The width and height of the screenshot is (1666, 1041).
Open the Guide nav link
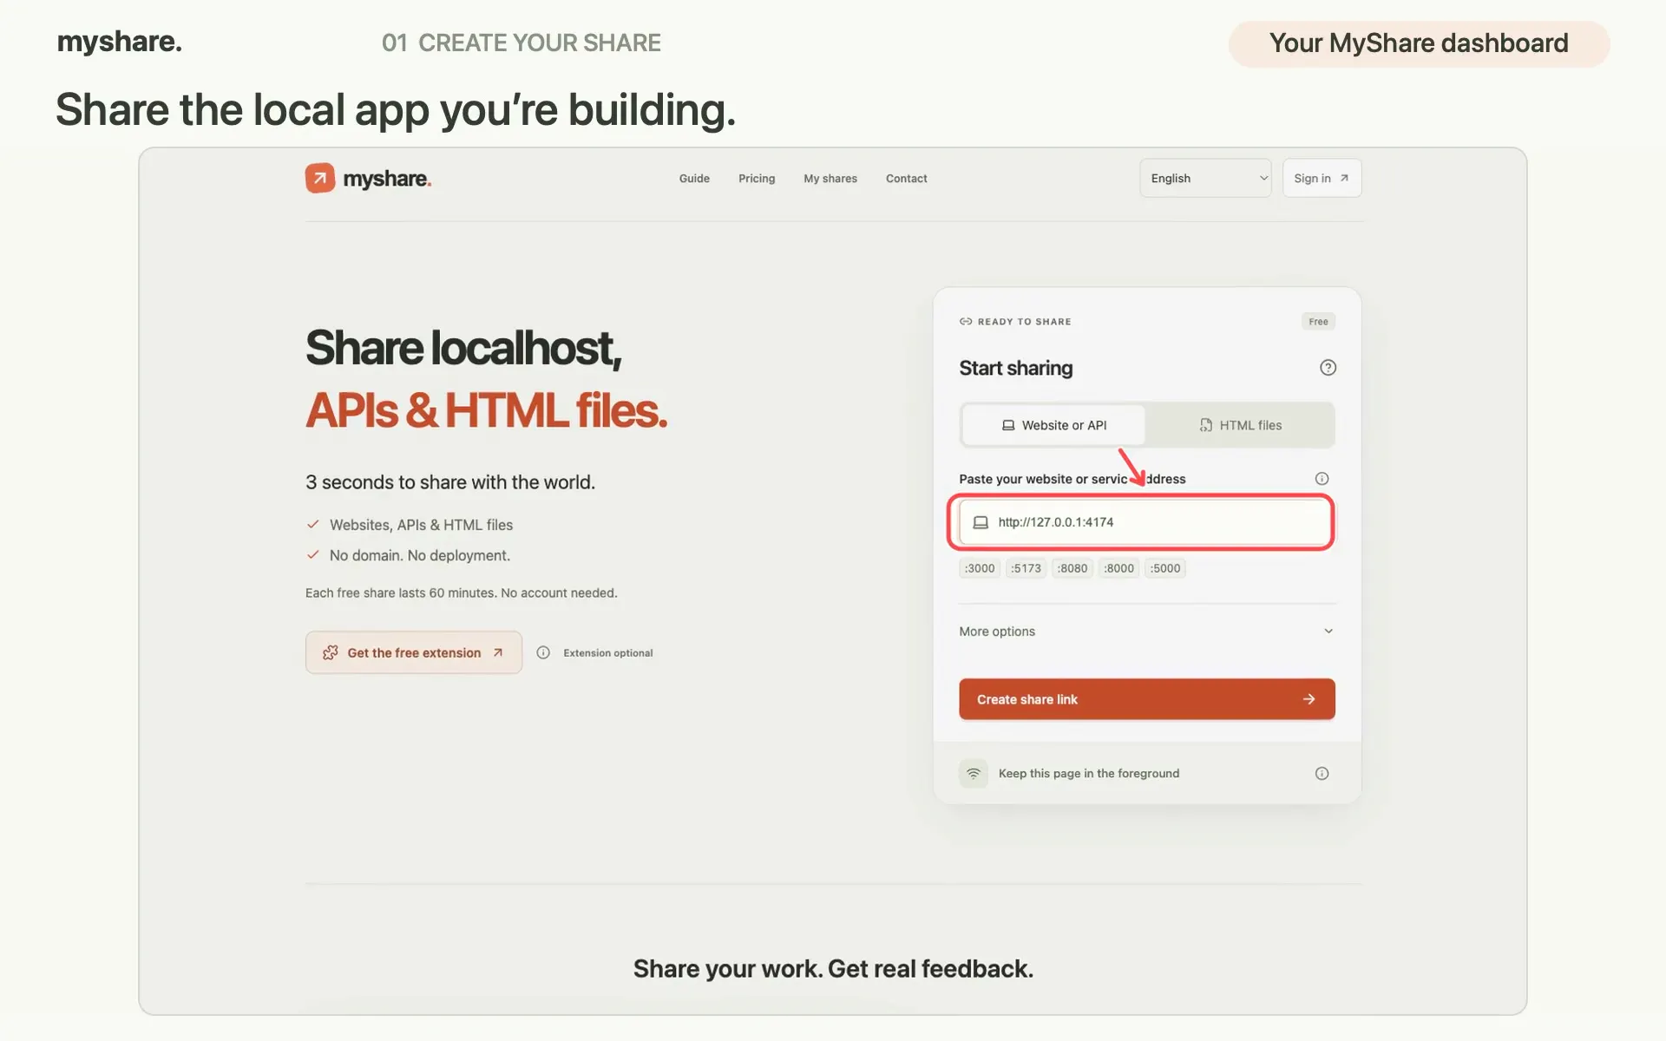(694, 179)
